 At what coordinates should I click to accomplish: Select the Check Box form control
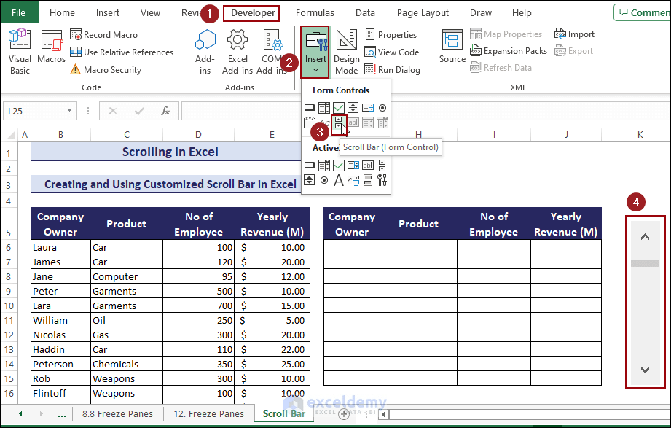pyautogui.click(x=338, y=107)
